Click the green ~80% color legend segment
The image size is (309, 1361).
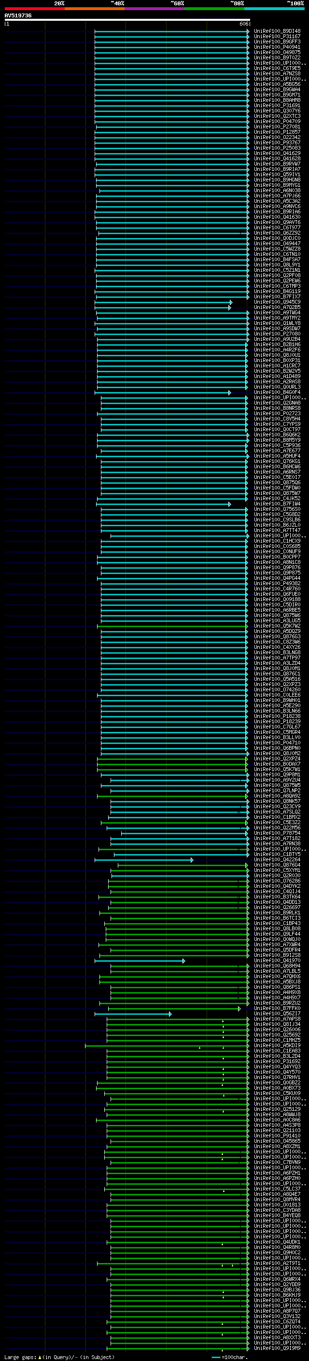pos(214,9)
